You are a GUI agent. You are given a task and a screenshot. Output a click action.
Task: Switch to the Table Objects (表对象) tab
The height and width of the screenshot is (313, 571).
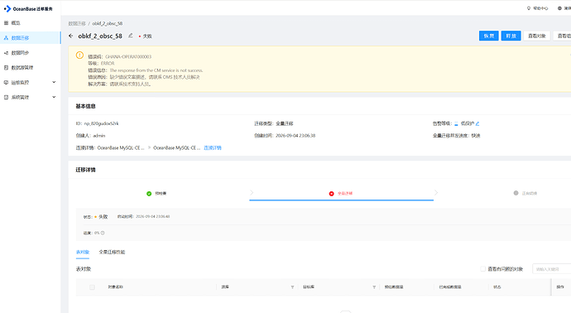coord(83,253)
